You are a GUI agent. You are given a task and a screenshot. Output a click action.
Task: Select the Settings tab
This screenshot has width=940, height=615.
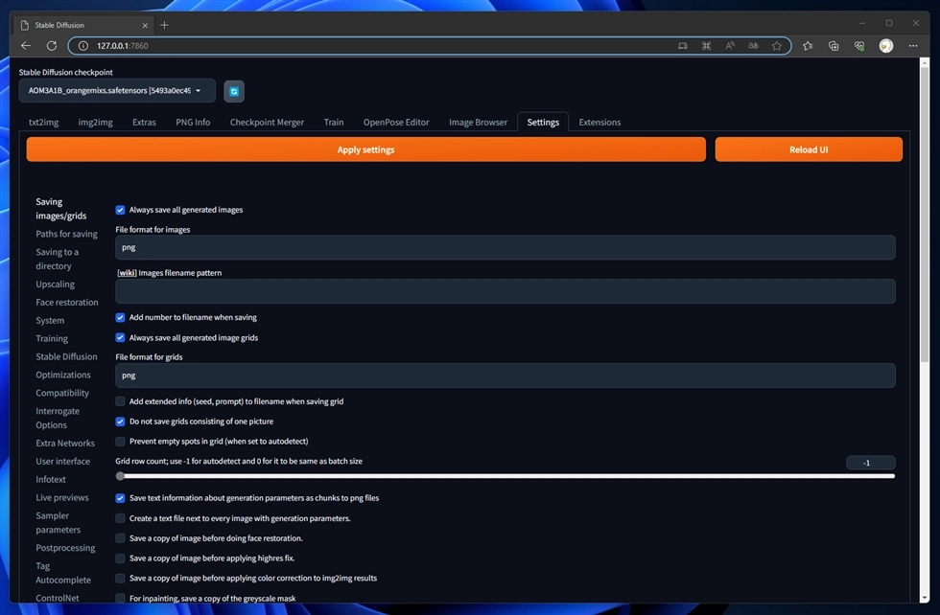543,123
